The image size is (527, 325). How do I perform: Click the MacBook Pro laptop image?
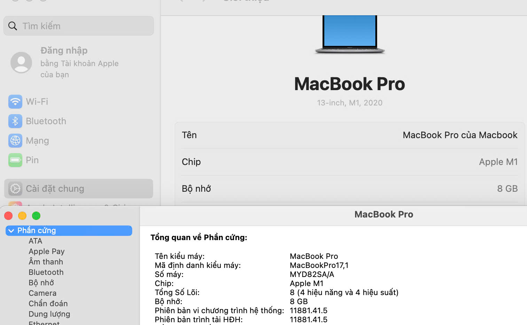click(350, 34)
